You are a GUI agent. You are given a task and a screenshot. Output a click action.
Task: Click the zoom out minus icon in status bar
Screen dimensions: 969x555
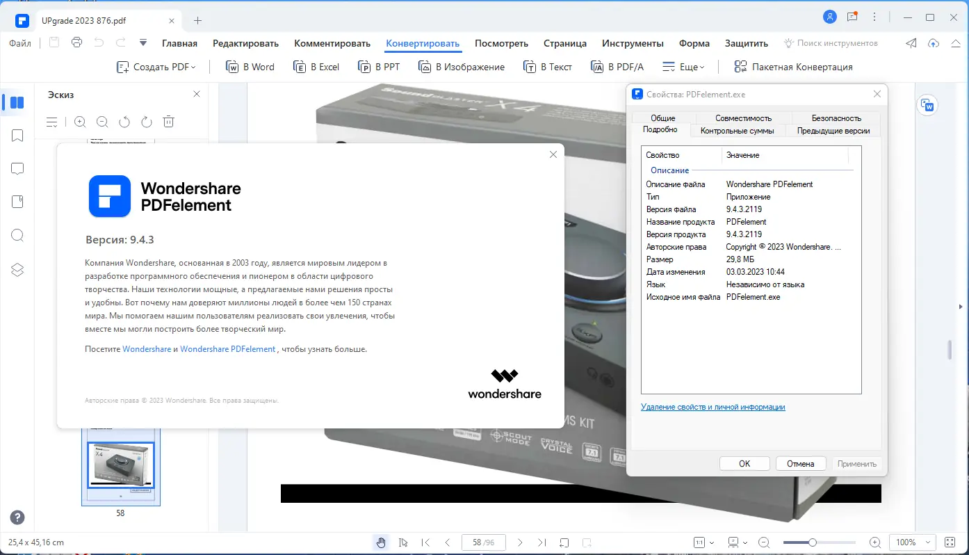(x=764, y=542)
